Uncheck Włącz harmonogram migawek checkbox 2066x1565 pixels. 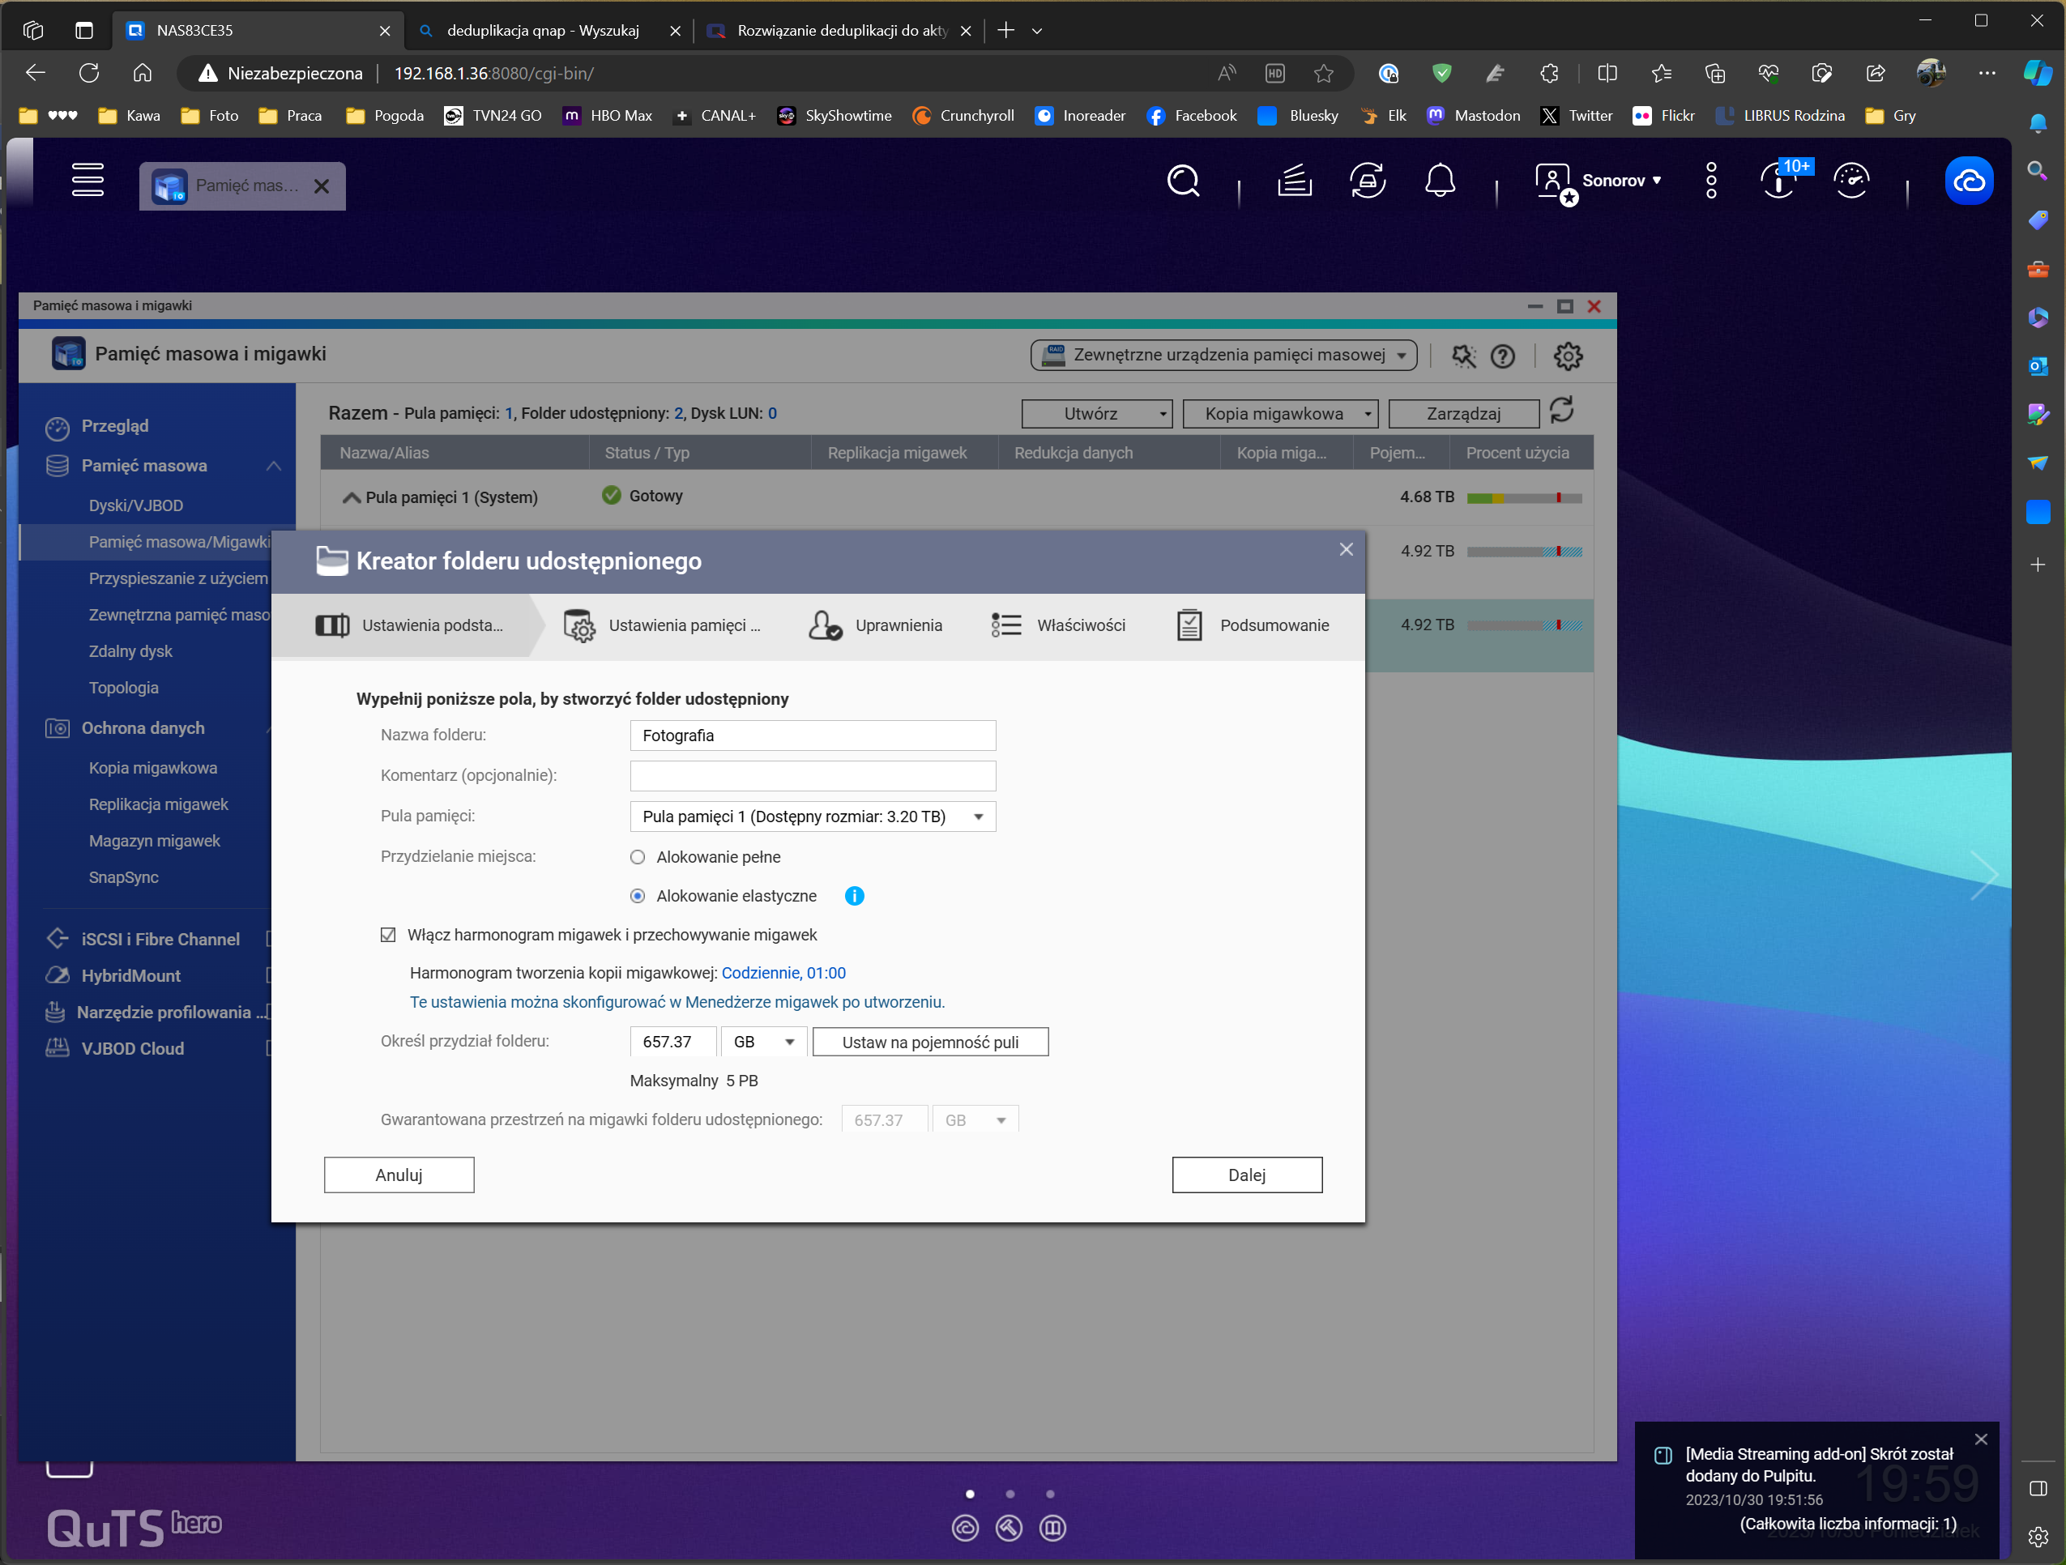click(389, 935)
